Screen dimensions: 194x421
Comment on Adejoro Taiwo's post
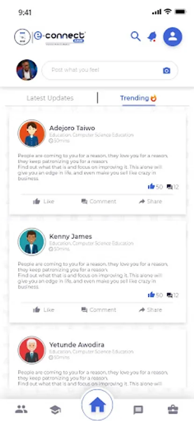pyautogui.click(x=99, y=201)
